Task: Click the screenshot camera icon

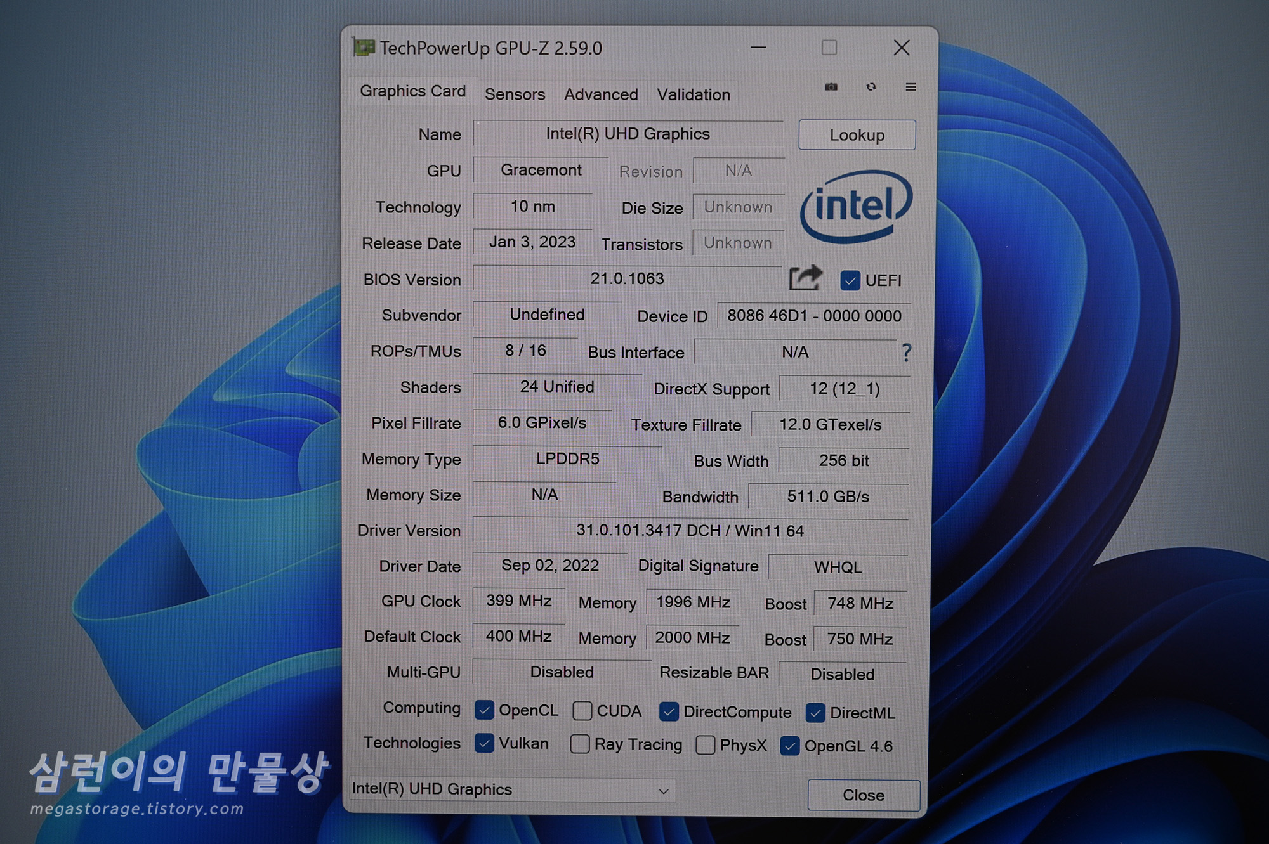Action: coord(831,87)
